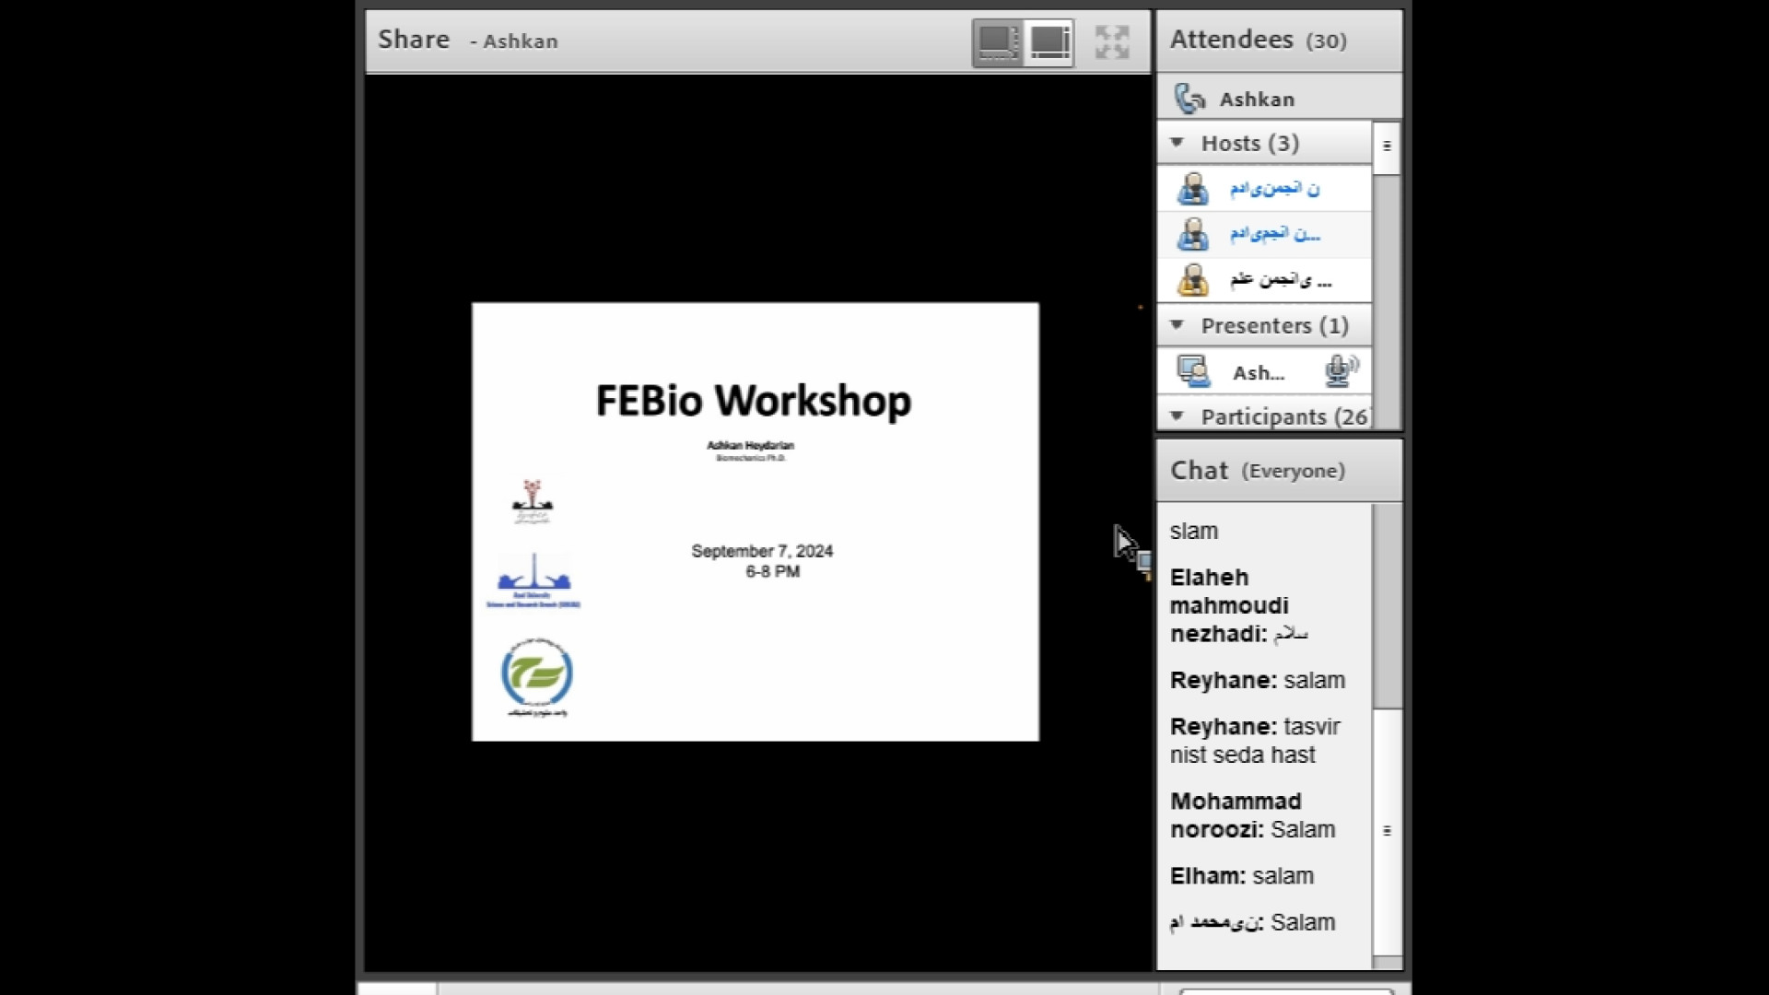Switch to left scaled view toggle button
Viewport: 1769px width, 995px height.
[x=998, y=42]
